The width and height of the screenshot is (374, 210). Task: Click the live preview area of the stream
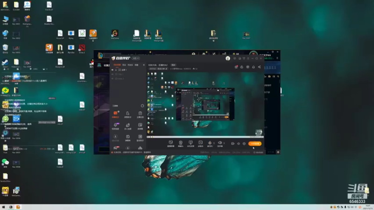[x=205, y=104]
